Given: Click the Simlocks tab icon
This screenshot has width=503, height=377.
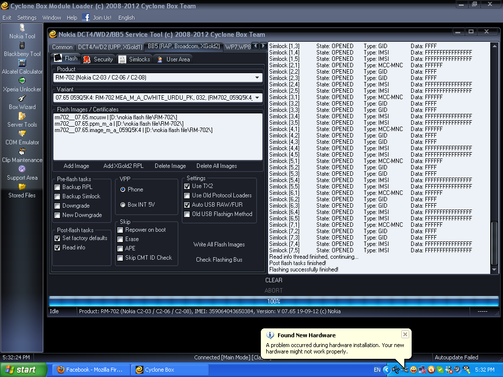Looking at the screenshot, I should 122,59.
